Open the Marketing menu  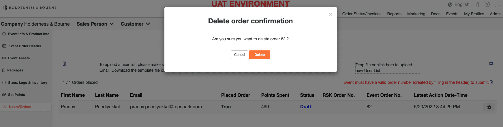pyautogui.click(x=416, y=14)
